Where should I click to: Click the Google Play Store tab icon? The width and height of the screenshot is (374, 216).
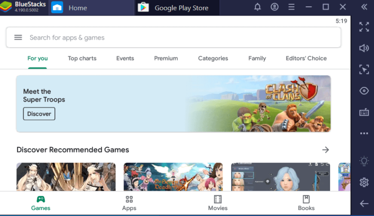tap(143, 8)
